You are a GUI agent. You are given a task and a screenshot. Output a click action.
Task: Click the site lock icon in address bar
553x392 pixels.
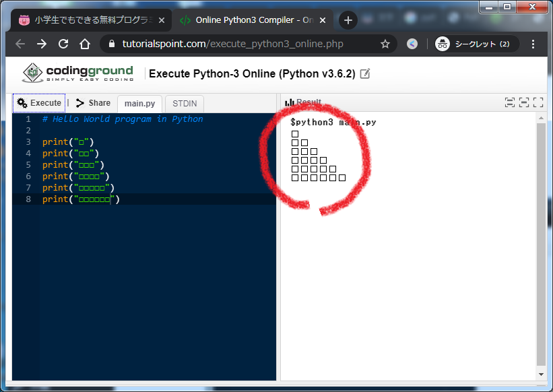point(112,44)
